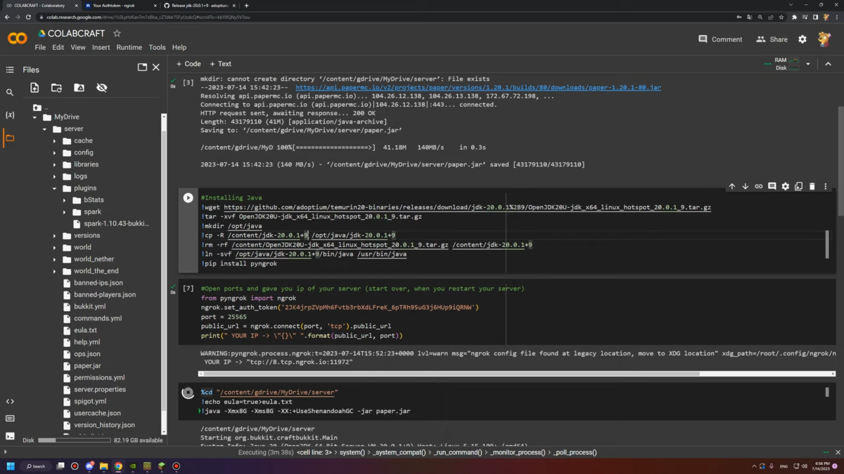Open the Tools menu
The height and width of the screenshot is (474, 844).
[157, 48]
